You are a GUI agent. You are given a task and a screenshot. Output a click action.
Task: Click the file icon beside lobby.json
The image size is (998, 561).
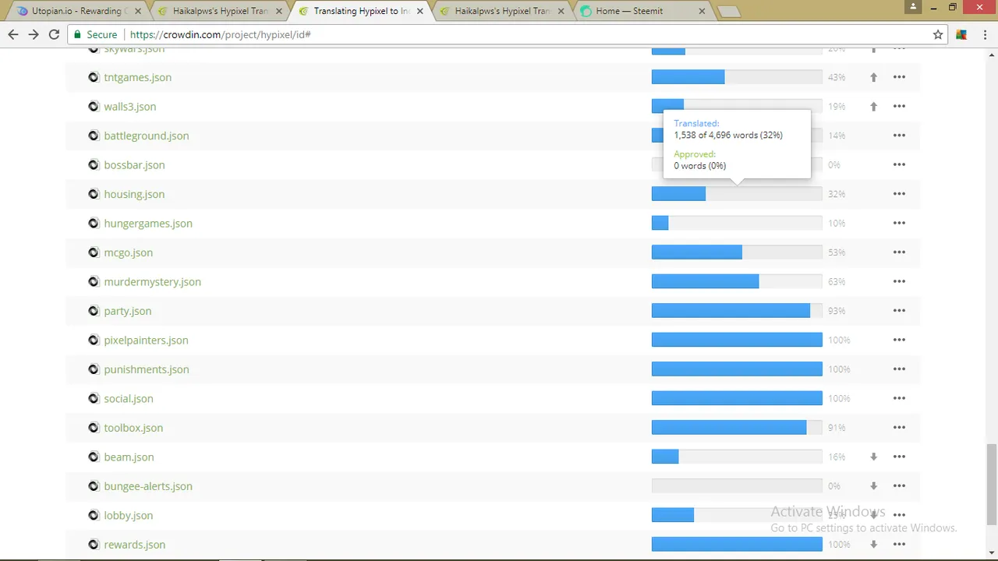94,515
